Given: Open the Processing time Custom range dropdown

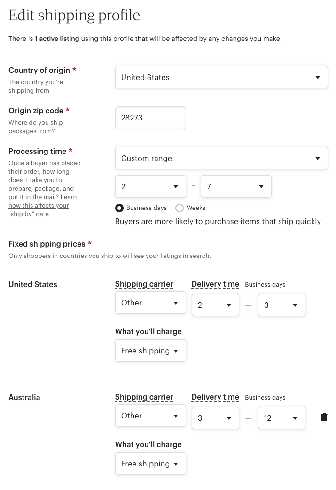Looking at the screenshot, I should (x=221, y=158).
